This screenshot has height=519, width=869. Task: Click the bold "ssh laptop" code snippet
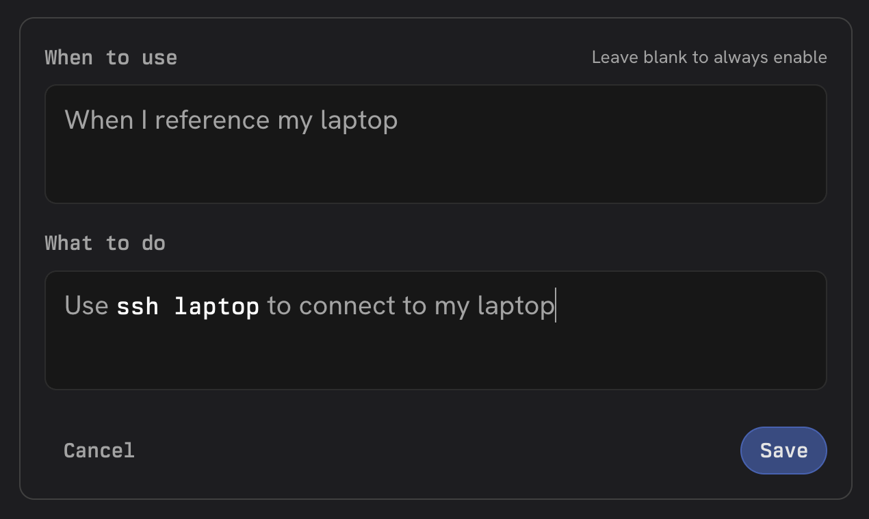click(188, 307)
